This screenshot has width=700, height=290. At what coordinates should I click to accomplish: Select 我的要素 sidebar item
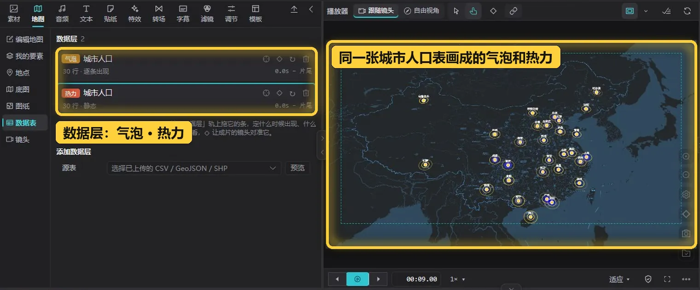pyautogui.click(x=25, y=56)
